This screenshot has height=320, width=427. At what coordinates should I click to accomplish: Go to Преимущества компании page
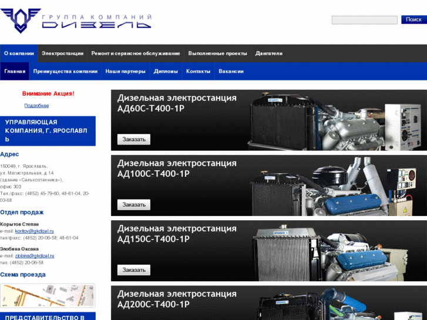65,72
